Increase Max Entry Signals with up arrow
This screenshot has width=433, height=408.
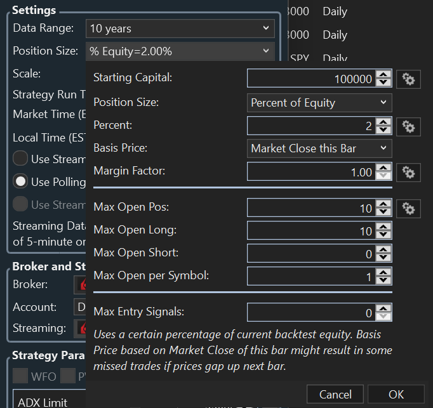pos(383,308)
